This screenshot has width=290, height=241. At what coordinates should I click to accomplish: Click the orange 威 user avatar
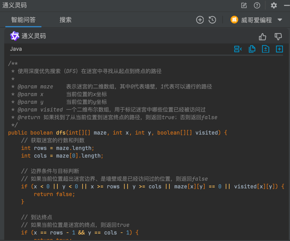pos(234,20)
